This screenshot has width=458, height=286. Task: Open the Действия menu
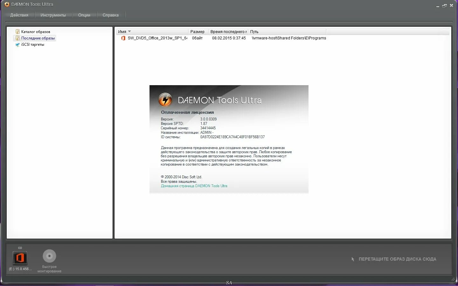pos(19,15)
